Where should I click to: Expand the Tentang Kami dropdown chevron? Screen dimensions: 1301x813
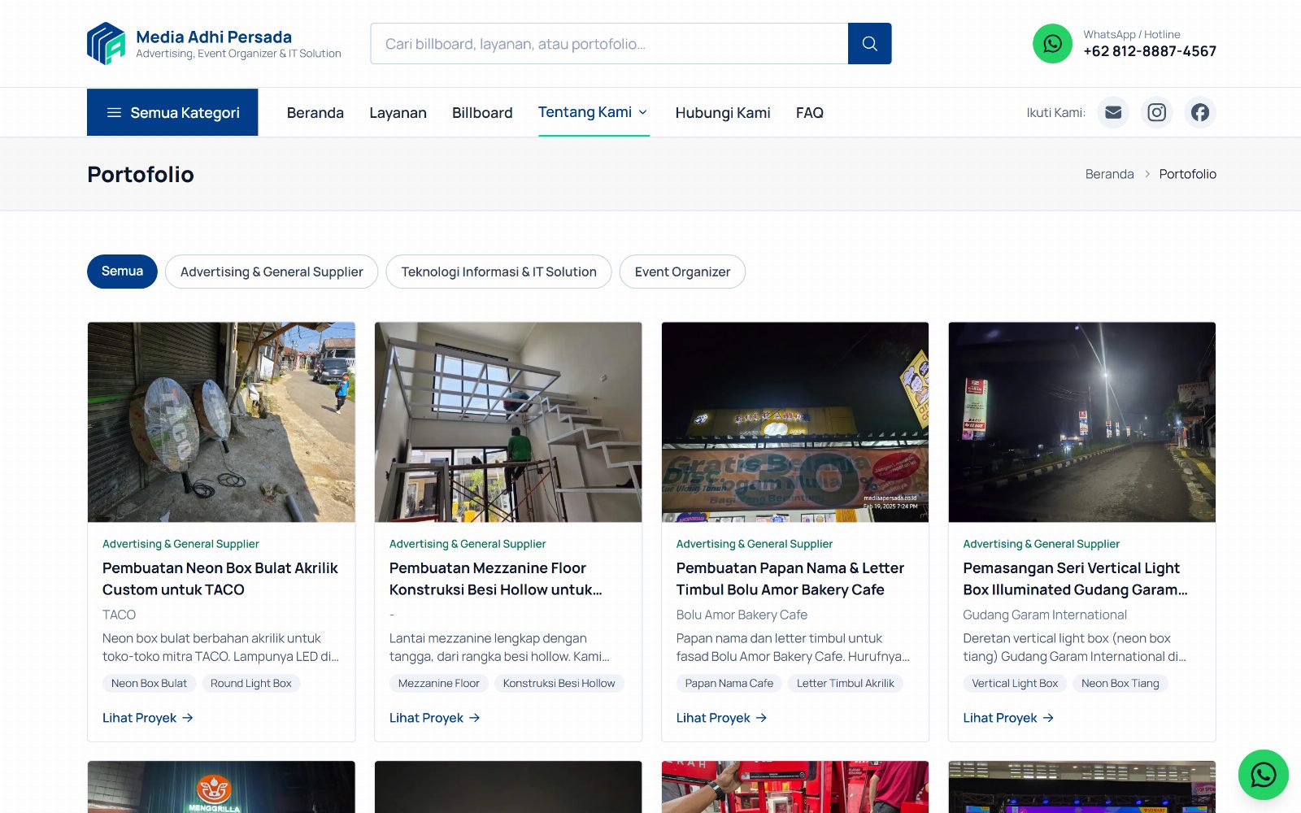(643, 112)
